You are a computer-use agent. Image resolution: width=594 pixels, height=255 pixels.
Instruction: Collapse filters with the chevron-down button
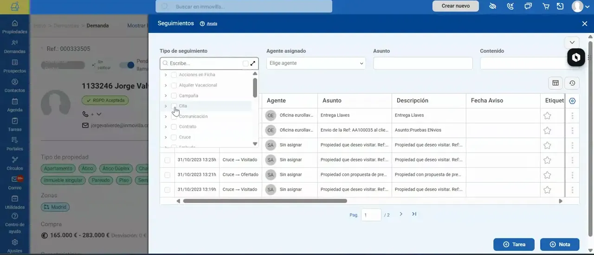click(572, 42)
